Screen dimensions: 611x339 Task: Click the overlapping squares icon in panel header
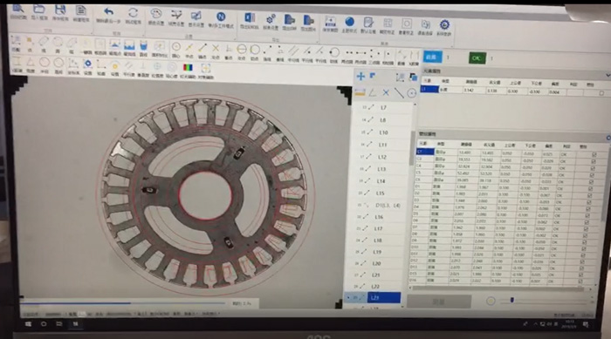pos(413,78)
